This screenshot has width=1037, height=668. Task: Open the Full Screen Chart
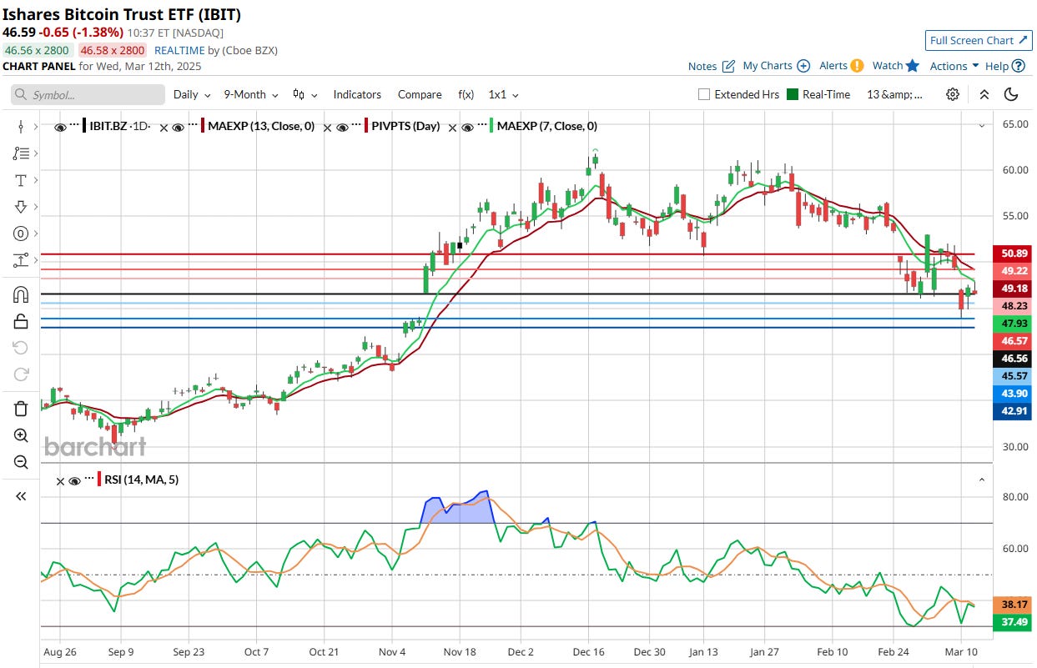[979, 40]
